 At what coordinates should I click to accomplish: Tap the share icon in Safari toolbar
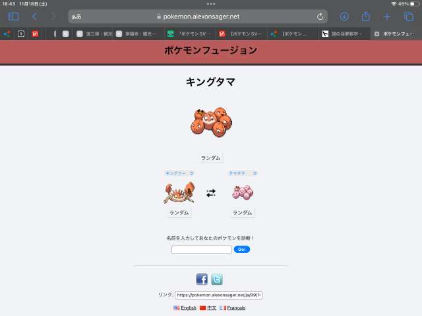[365, 16]
